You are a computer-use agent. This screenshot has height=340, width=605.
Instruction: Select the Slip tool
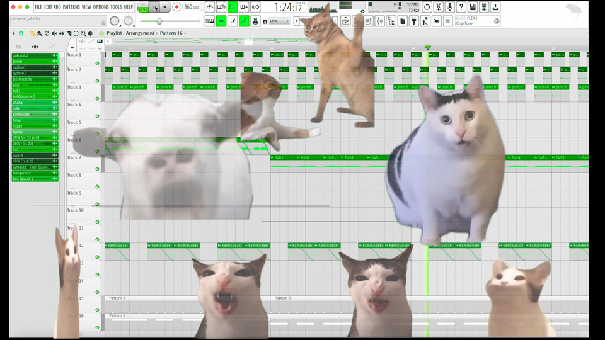(61, 33)
